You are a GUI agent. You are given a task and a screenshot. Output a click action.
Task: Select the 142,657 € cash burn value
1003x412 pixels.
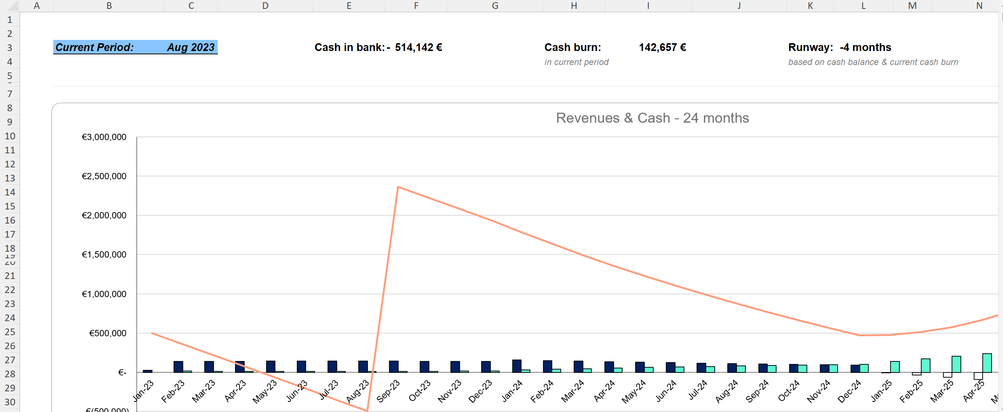point(662,47)
